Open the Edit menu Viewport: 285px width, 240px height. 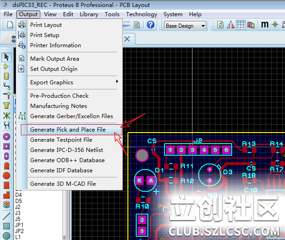68,14
